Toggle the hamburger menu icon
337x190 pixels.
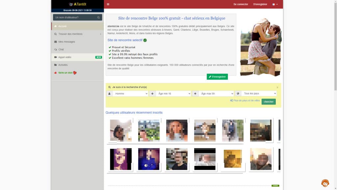coord(108,4)
